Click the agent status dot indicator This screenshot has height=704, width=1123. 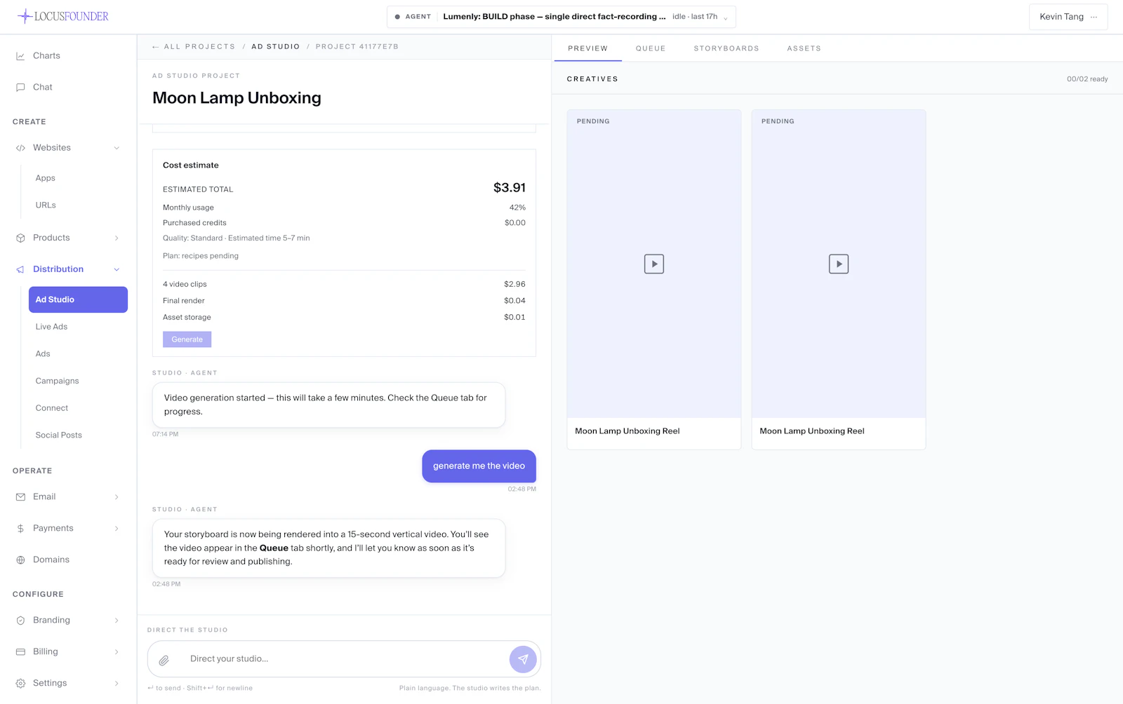(x=397, y=17)
